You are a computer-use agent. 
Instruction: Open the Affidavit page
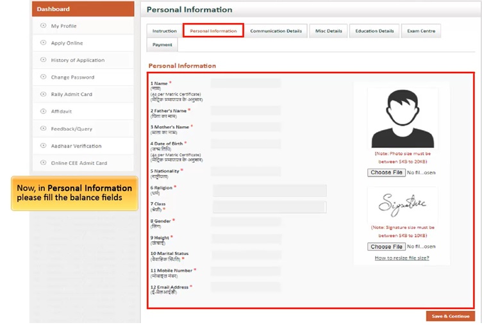click(x=83, y=112)
